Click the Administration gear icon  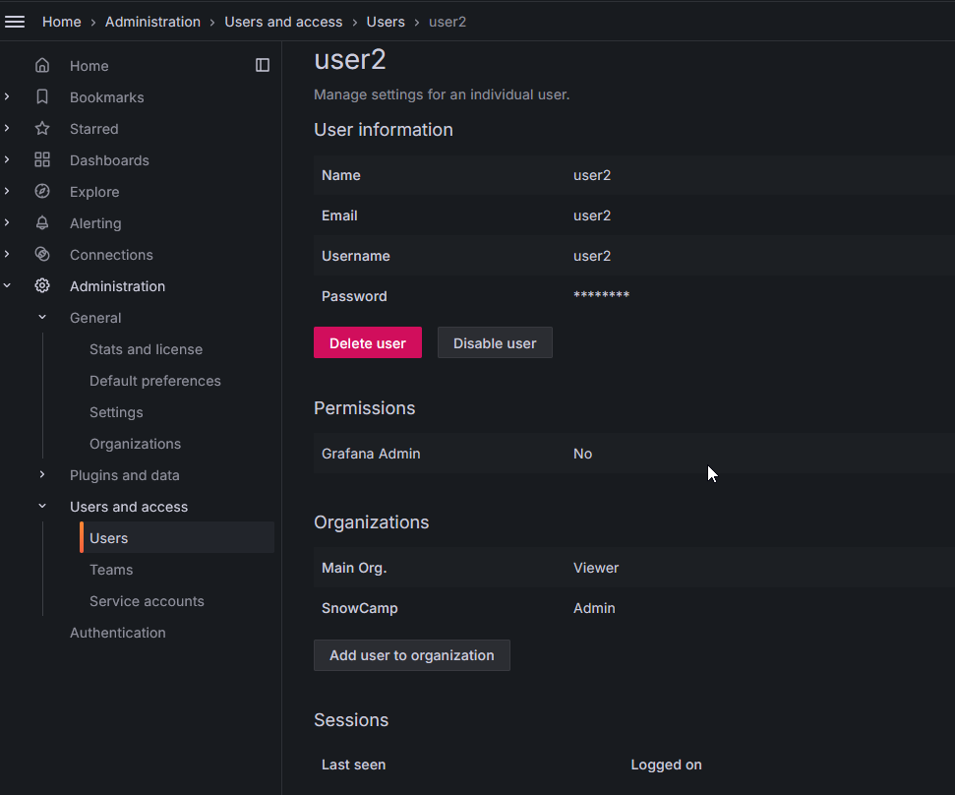[x=42, y=286]
